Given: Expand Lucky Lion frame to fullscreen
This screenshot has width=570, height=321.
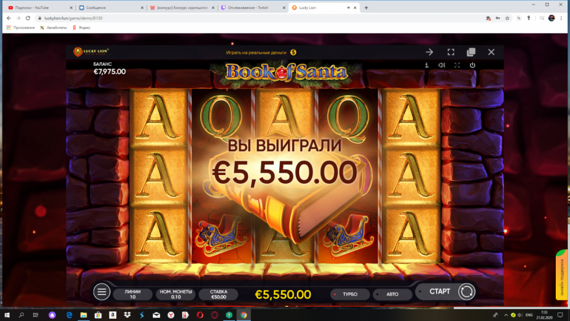Looking at the screenshot, I should point(451,52).
